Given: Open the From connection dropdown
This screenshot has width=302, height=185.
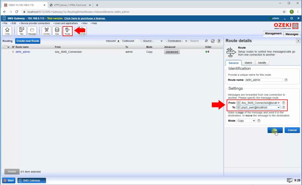Looking at the screenshot, I should [x=259, y=103].
